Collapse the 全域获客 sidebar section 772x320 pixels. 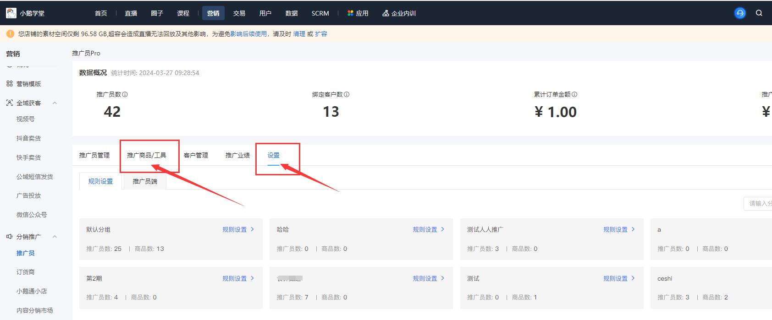tap(55, 103)
